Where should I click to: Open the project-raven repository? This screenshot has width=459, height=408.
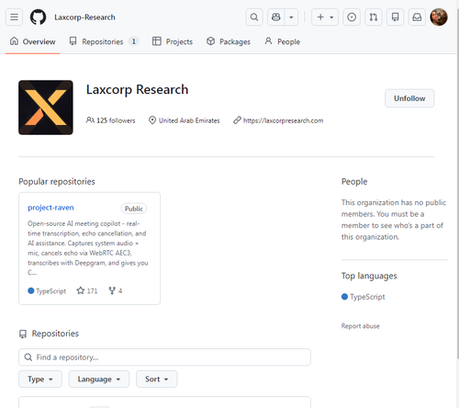point(50,208)
